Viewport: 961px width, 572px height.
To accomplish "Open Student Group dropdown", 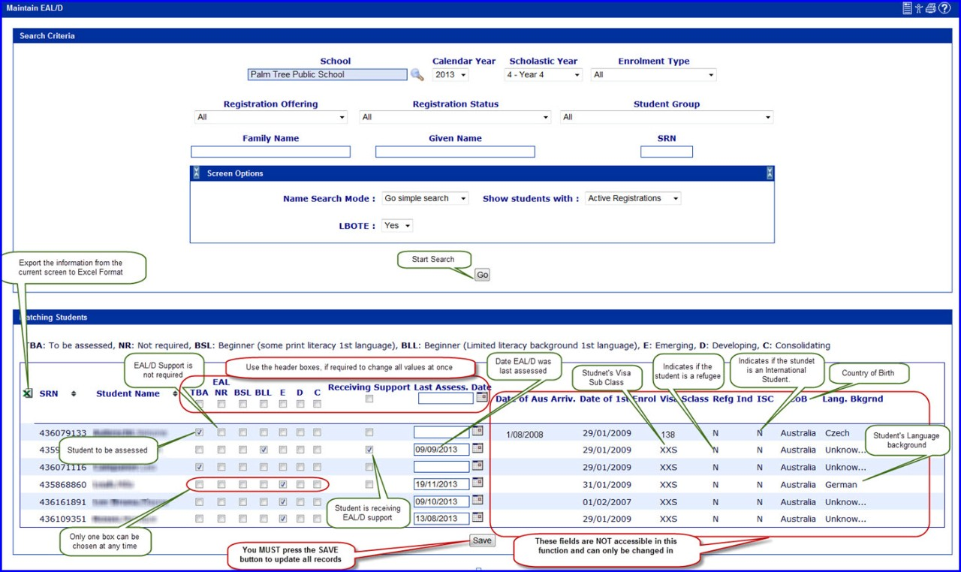I will click(666, 117).
